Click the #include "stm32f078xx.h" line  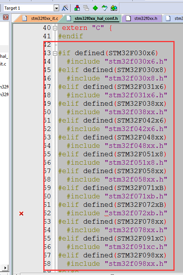pyautogui.click(x=117, y=230)
